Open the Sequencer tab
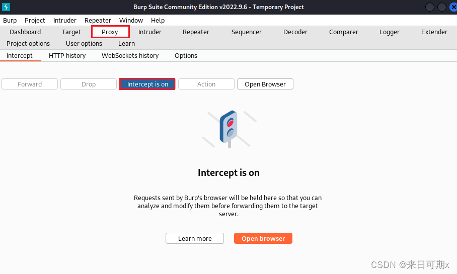Screen dimensions: 457x274 pos(246,32)
